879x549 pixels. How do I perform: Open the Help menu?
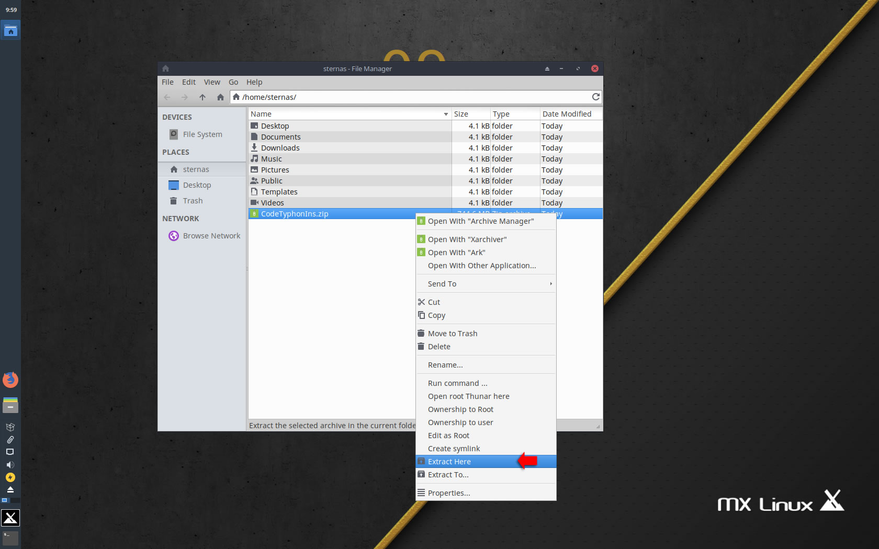pyautogui.click(x=254, y=82)
